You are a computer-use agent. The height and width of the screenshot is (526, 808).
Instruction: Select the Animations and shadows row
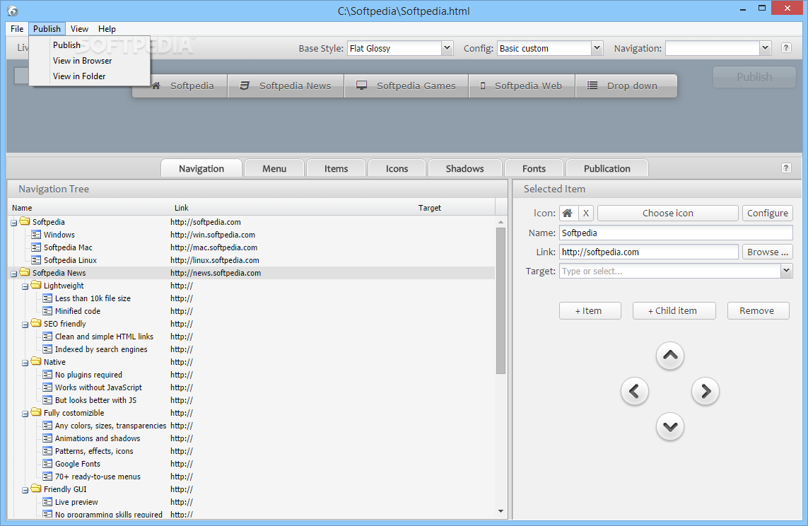(x=252, y=438)
